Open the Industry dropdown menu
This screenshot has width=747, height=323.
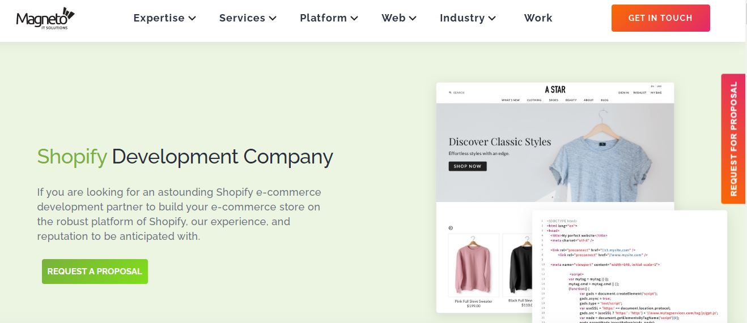pos(468,18)
